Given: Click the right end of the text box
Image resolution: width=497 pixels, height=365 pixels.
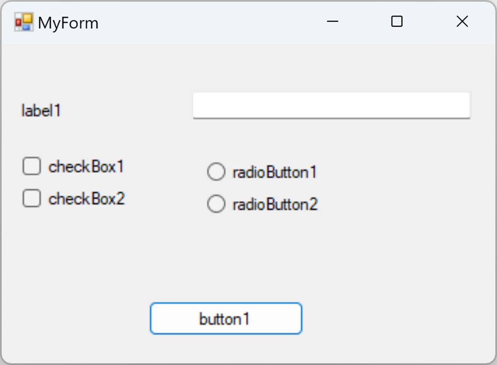Looking at the screenshot, I should 463,106.
